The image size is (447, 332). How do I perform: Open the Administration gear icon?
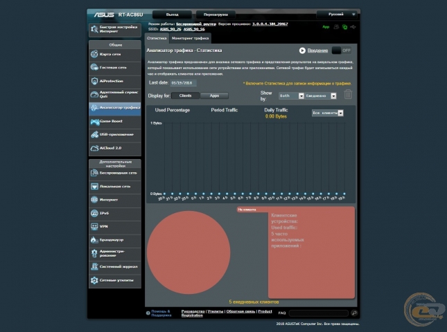point(94,253)
